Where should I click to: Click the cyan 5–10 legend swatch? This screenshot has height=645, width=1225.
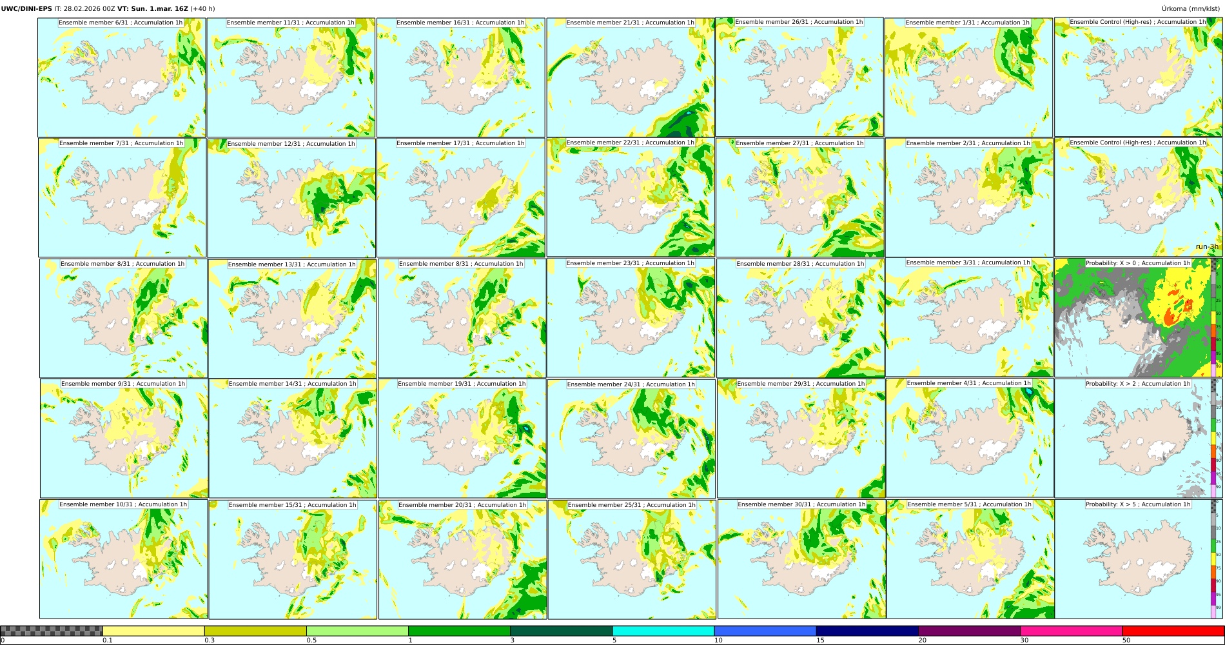pyautogui.click(x=663, y=631)
